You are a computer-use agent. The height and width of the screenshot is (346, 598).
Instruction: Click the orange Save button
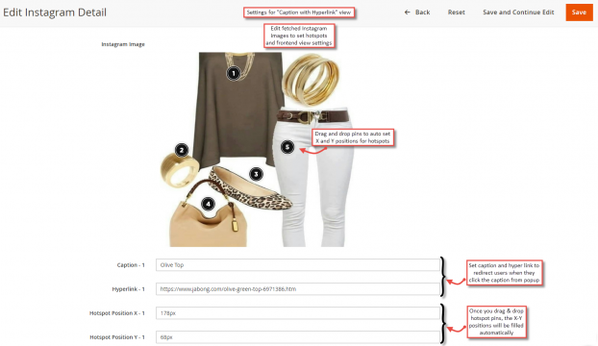click(579, 12)
